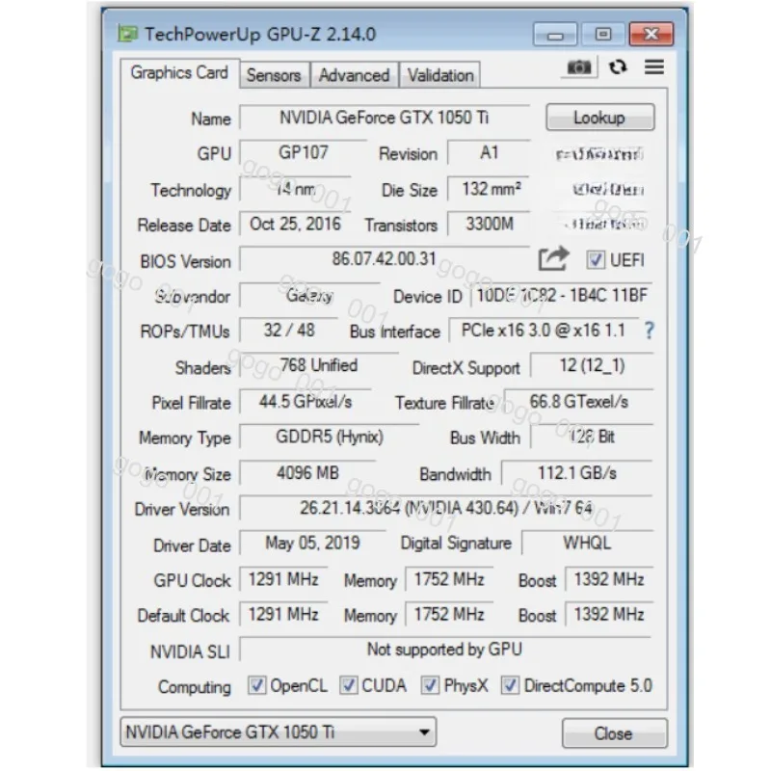Toggle the OpenCL checkbox
The height and width of the screenshot is (771, 771).
(x=256, y=685)
